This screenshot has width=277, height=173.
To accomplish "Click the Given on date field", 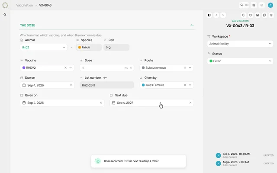I will 62,103.
